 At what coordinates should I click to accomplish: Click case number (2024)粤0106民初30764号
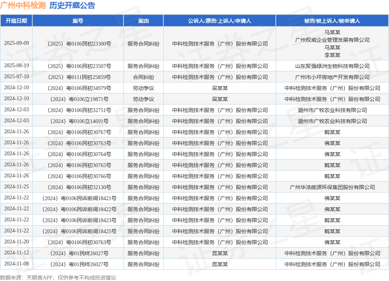(79, 154)
